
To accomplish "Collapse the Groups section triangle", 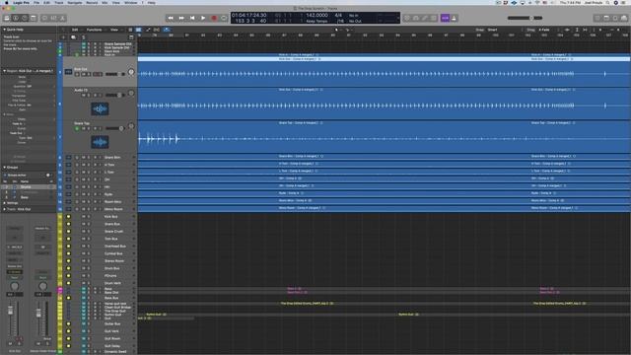I will 4,167.
